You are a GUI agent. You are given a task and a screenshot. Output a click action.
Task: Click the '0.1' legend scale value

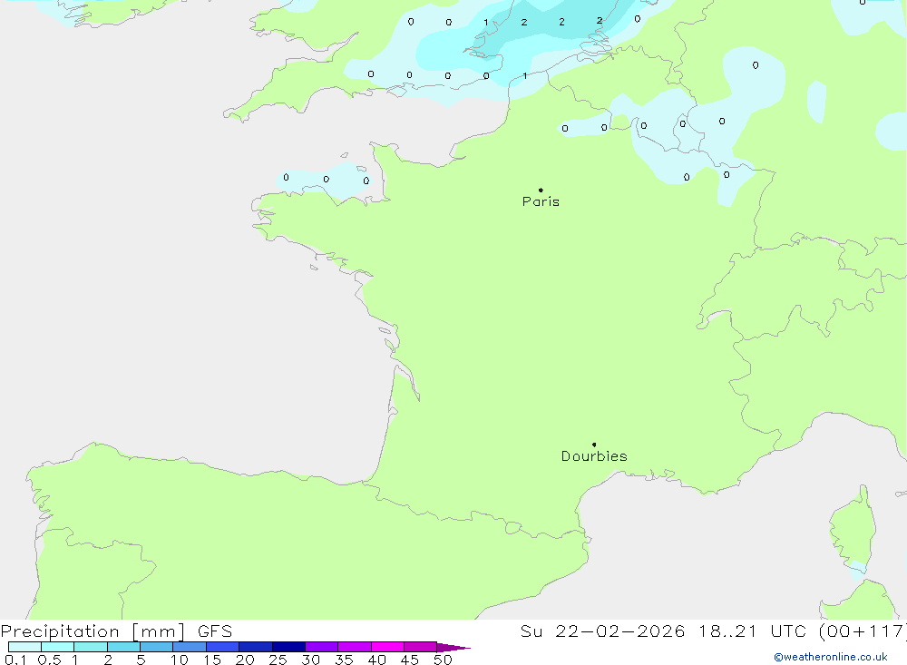coord(15,660)
